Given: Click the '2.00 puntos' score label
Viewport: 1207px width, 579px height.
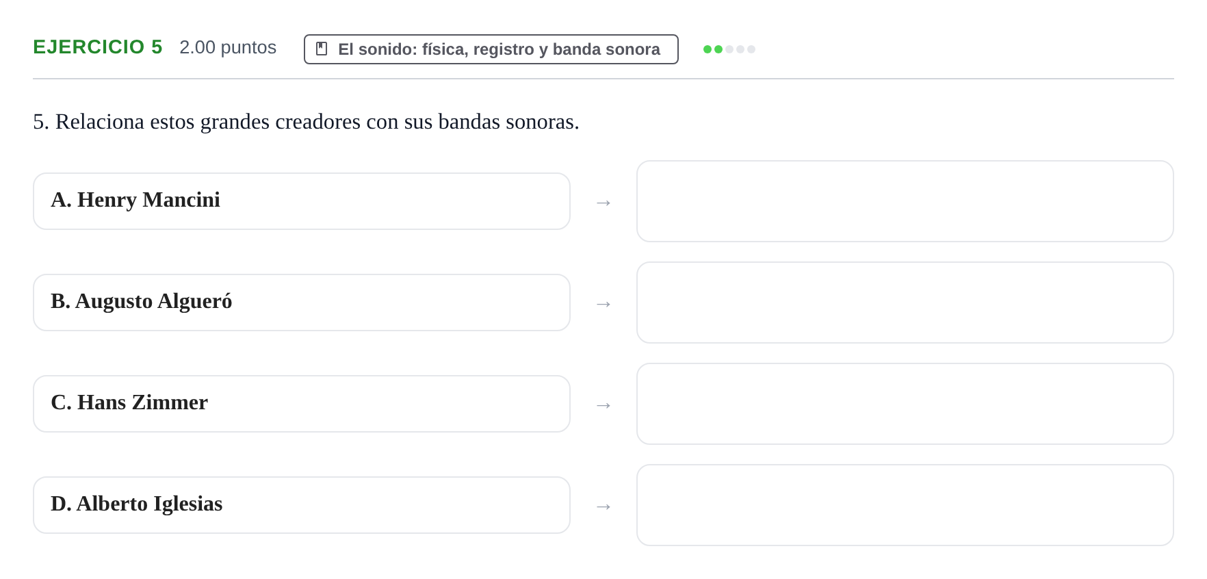Looking at the screenshot, I should (x=228, y=47).
